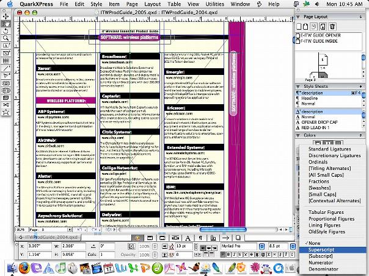
Task: Open Text Box tab icon in Measurements
Action: point(150,238)
